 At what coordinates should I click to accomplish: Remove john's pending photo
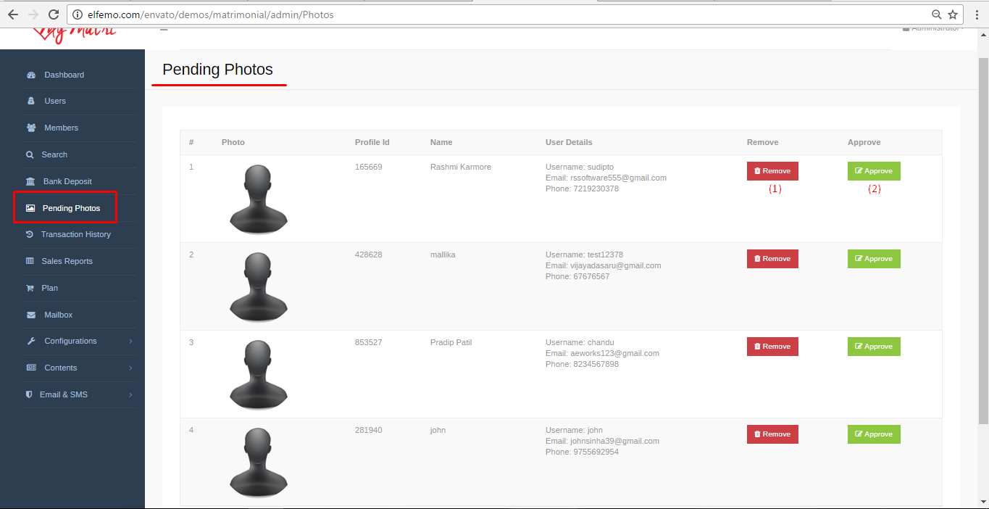coord(772,434)
